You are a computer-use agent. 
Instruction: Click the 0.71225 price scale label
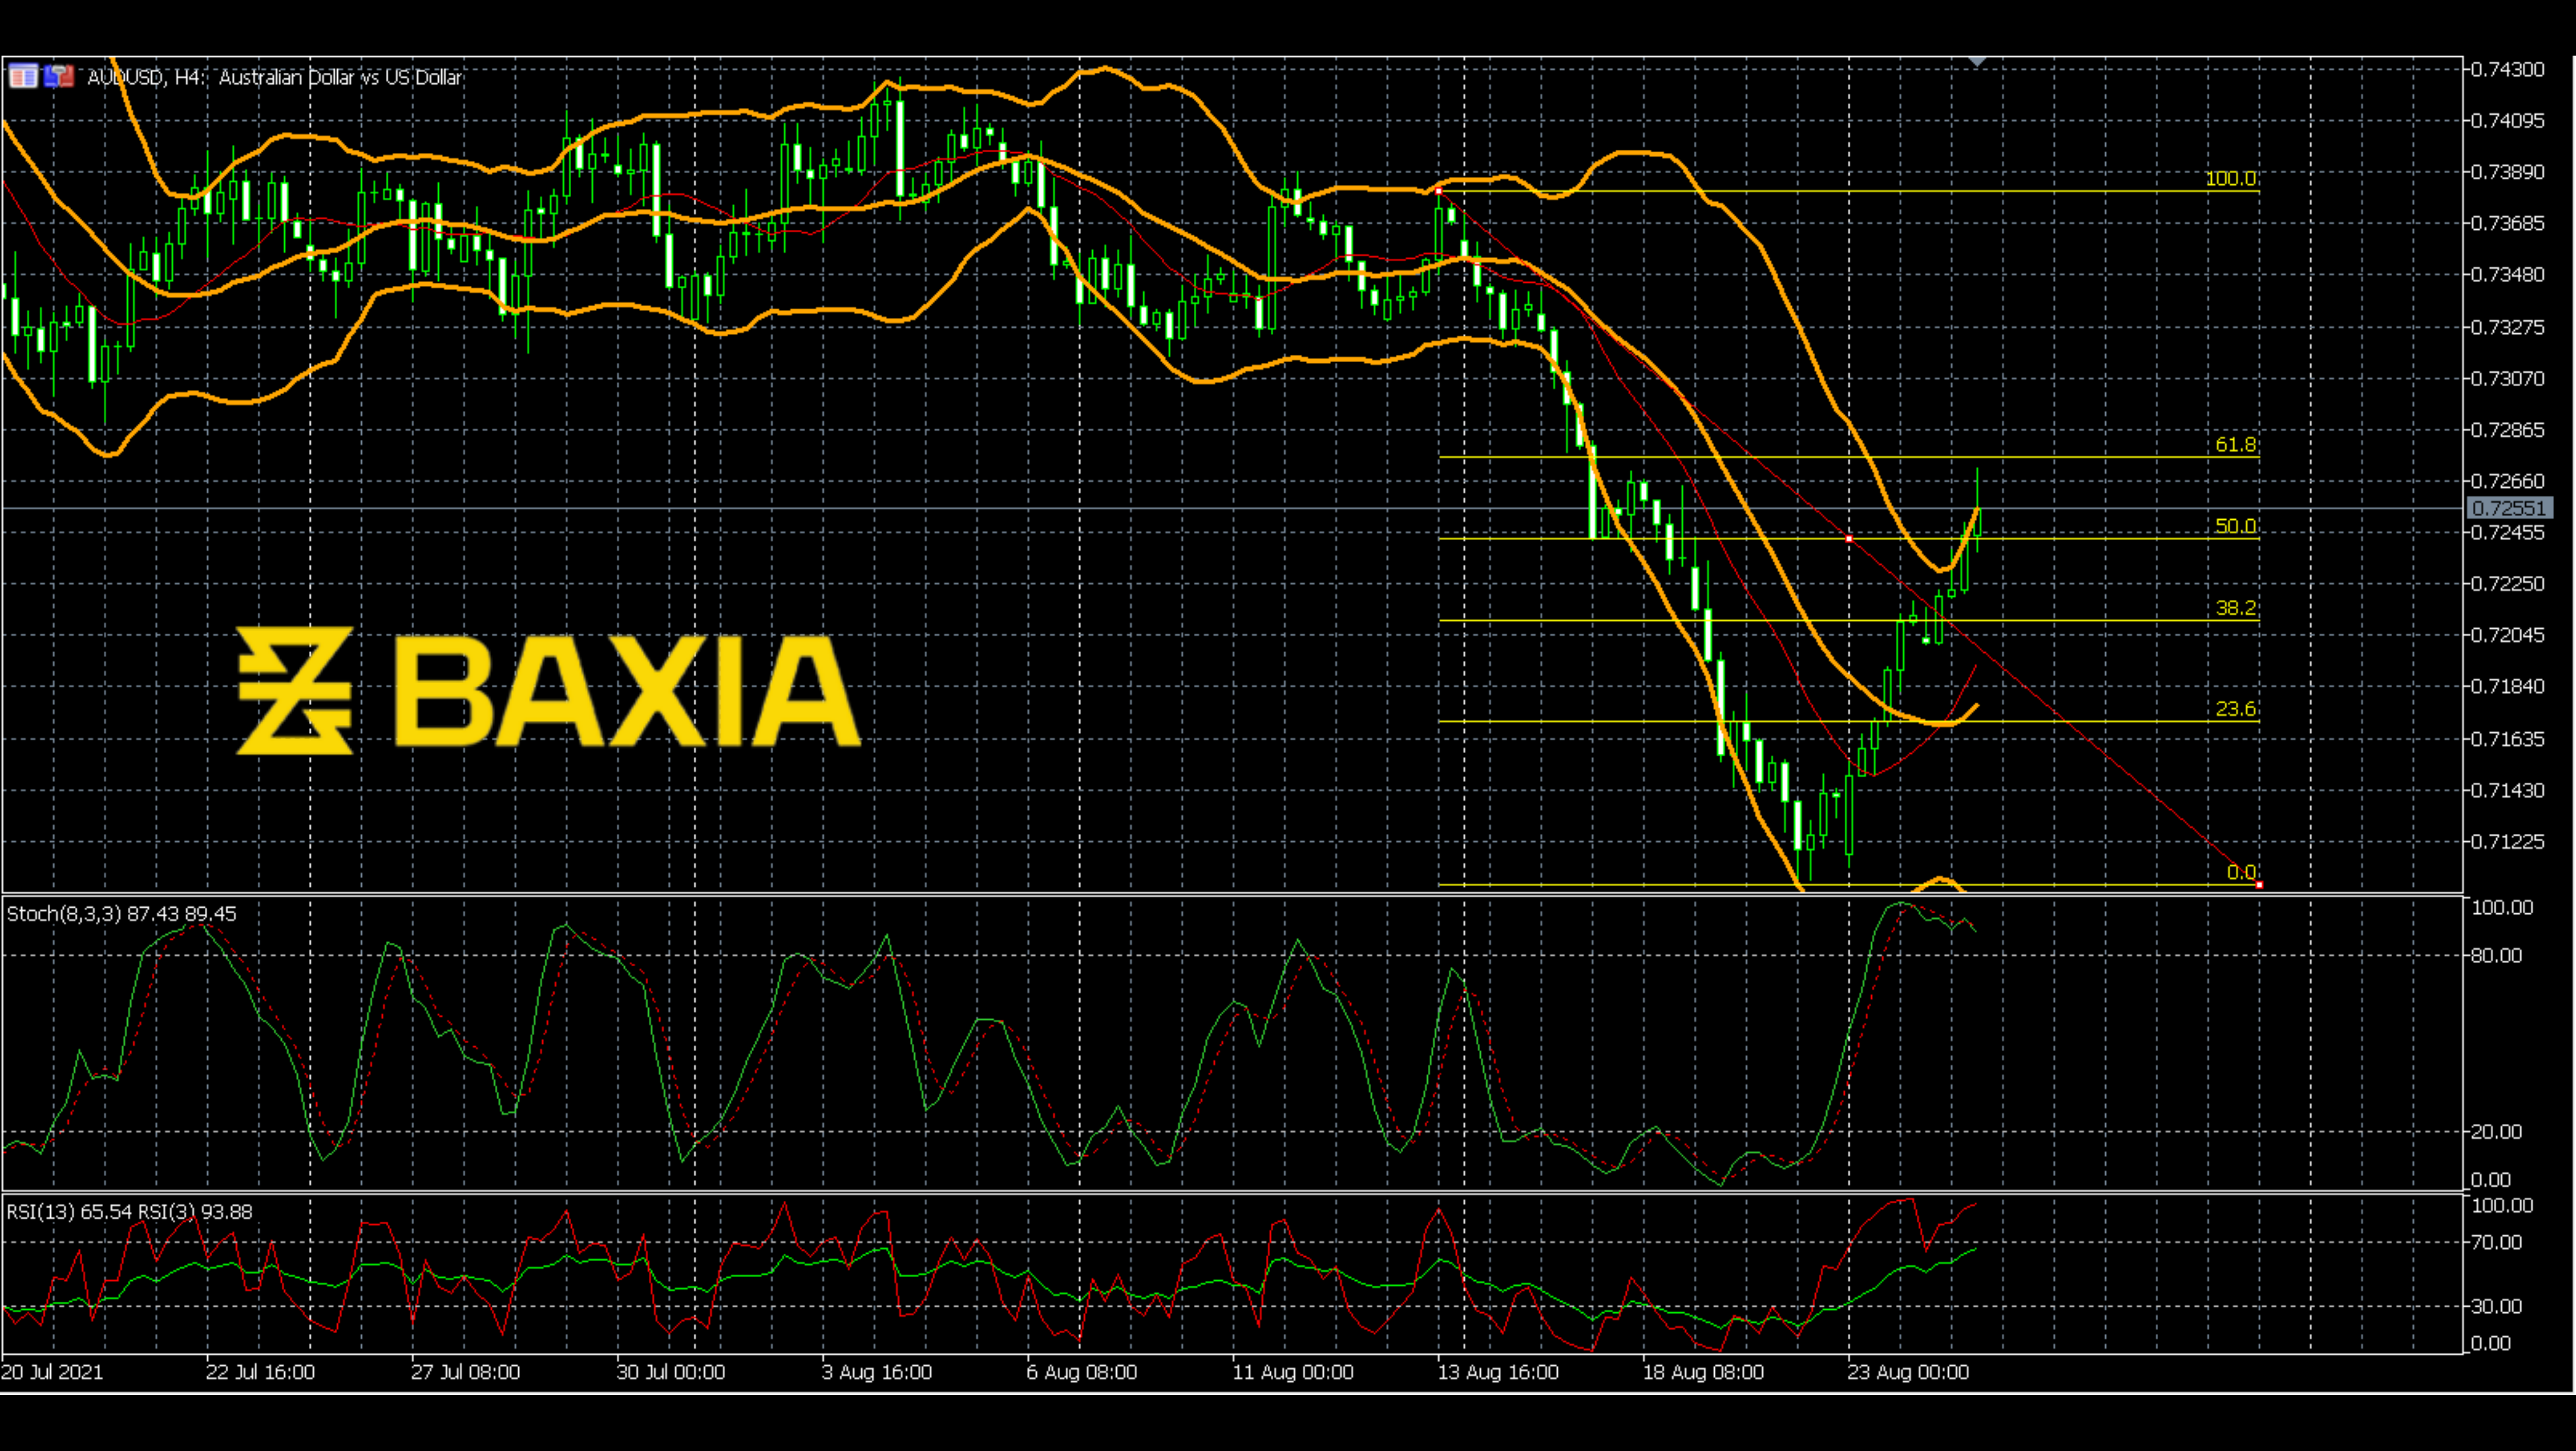coord(2508,842)
